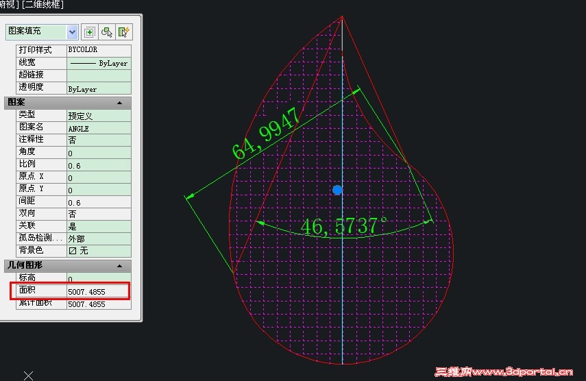Click the 二维线框 visual style label

coord(44,4)
